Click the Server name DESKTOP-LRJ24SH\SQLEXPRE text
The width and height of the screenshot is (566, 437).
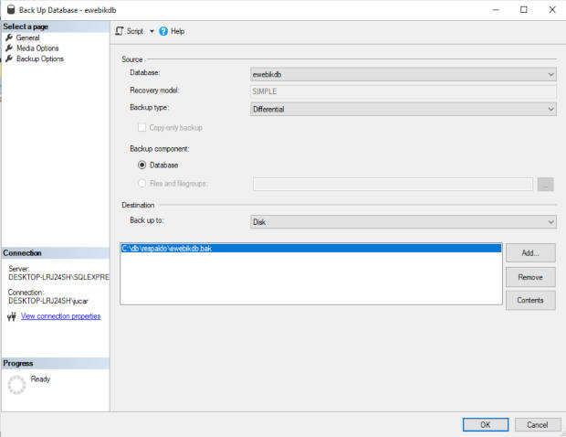tap(58, 277)
